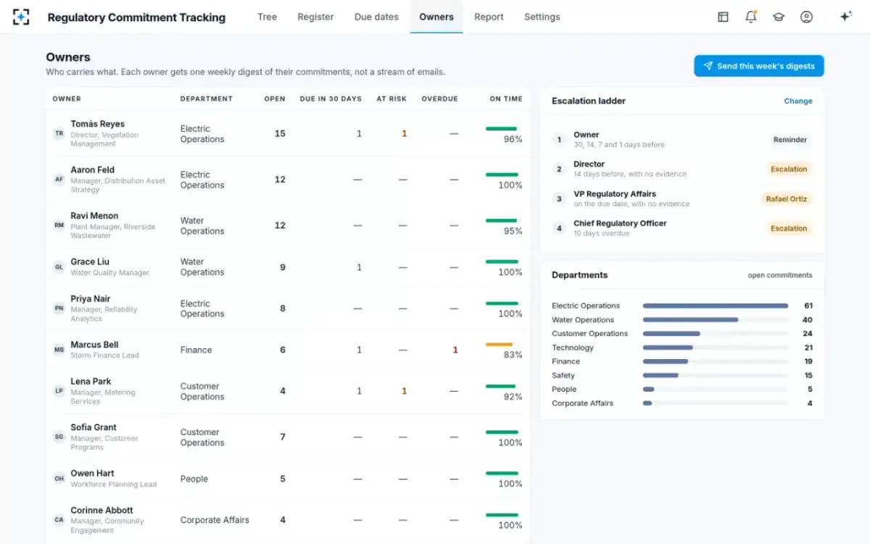The width and height of the screenshot is (870, 544).
Task: Sort by the OPEN column header
Action: pyautogui.click(x=275, y=99)
